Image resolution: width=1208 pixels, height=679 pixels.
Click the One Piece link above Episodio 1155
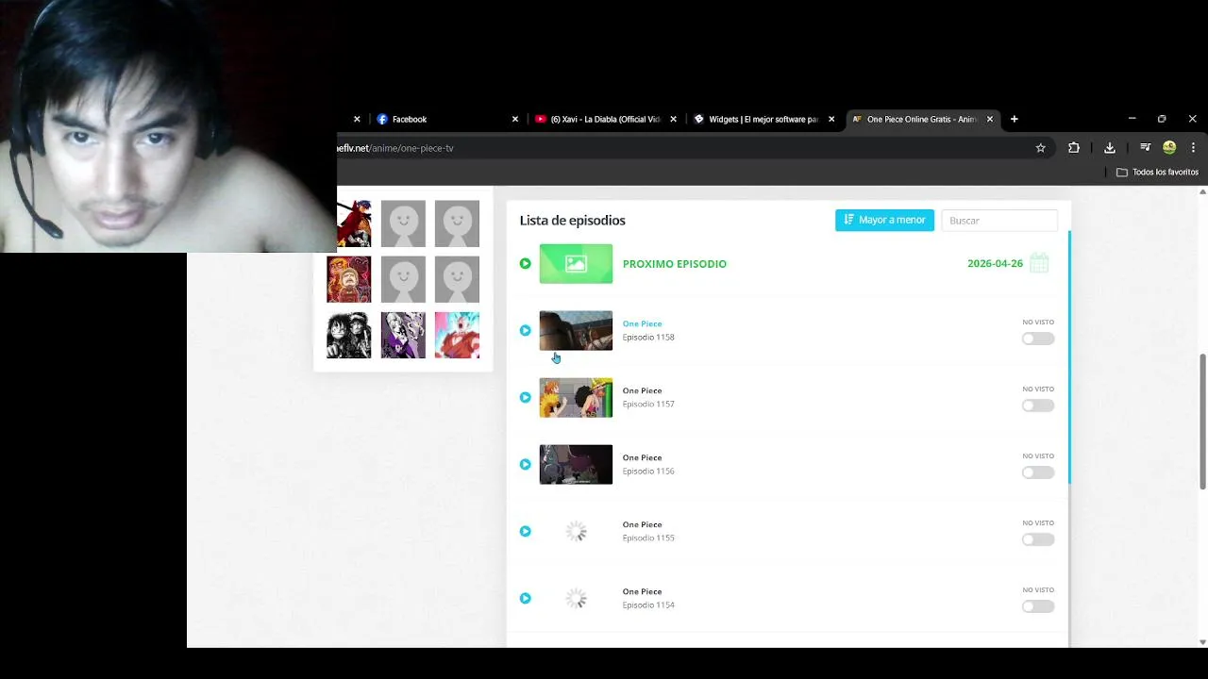[x=642, y=524]
